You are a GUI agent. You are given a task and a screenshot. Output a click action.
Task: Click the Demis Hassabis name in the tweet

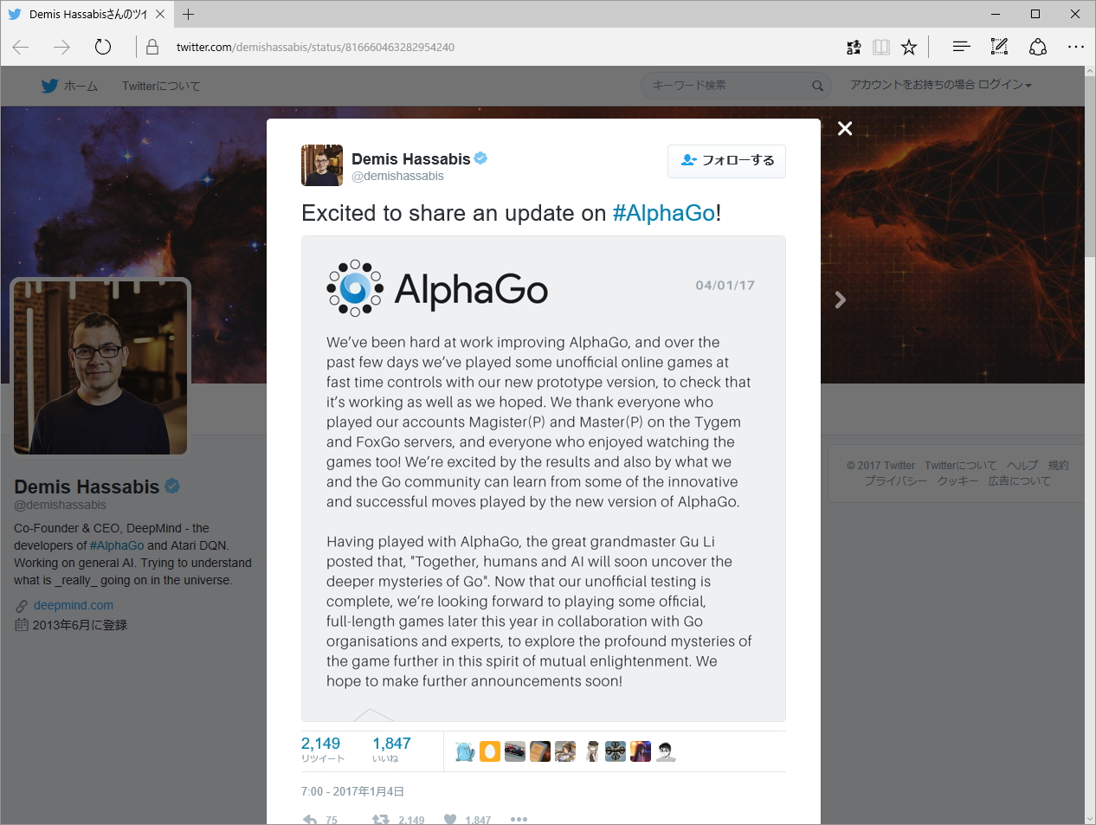click(410, 158)
